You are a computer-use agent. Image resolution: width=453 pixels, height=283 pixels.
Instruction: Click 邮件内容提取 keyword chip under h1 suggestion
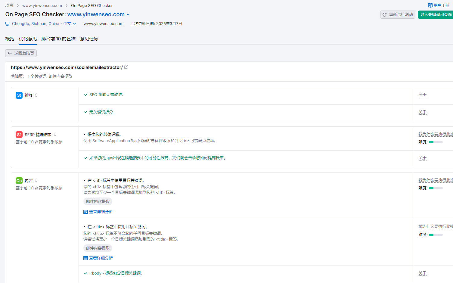(98, 201)
